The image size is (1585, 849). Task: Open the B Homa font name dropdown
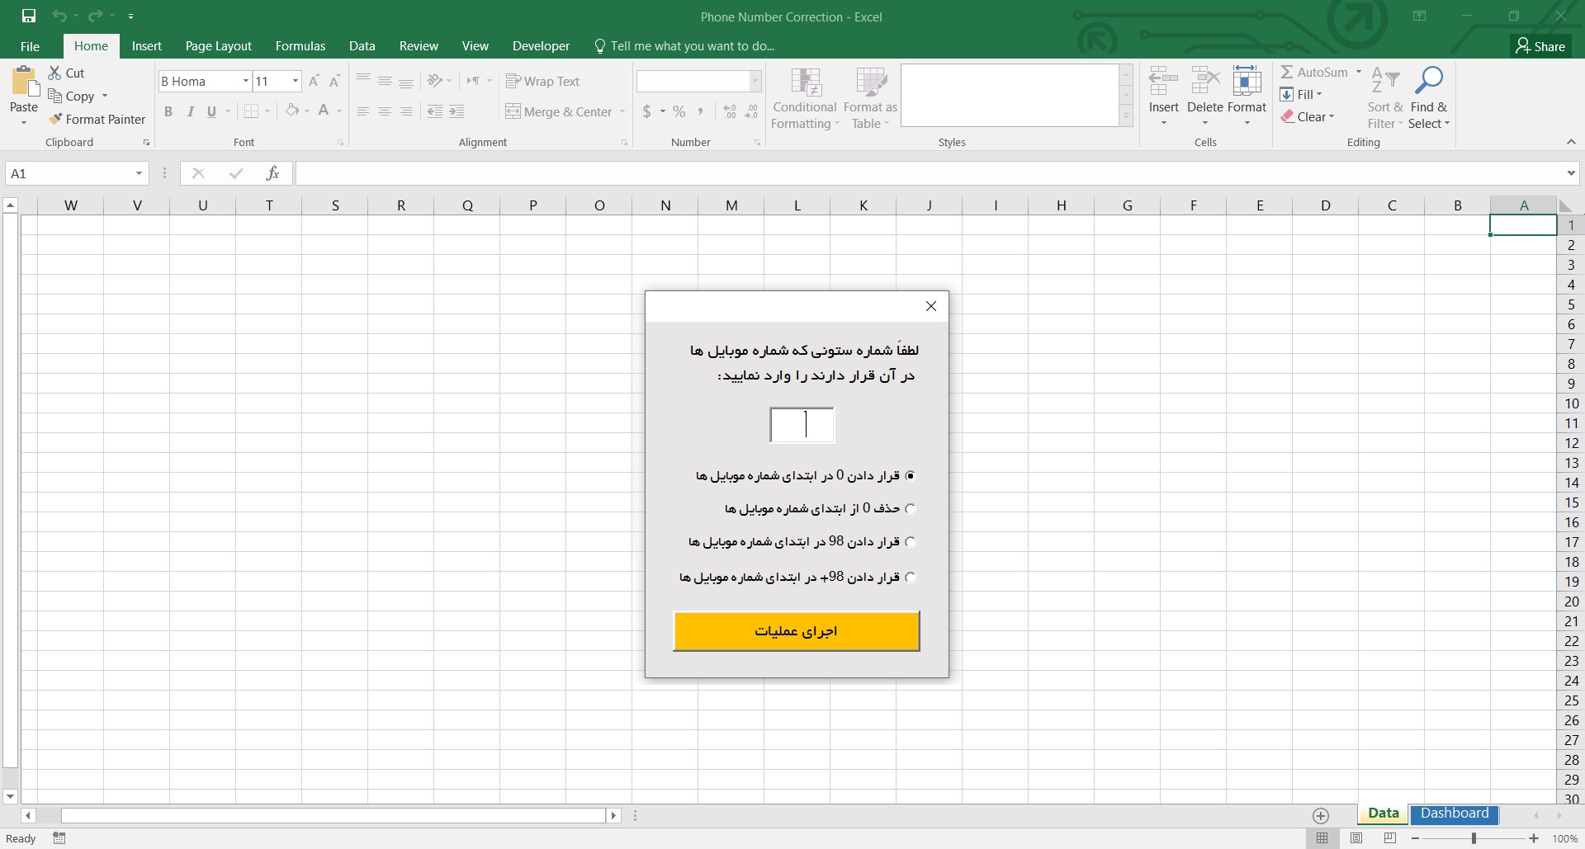pos(245,81)
